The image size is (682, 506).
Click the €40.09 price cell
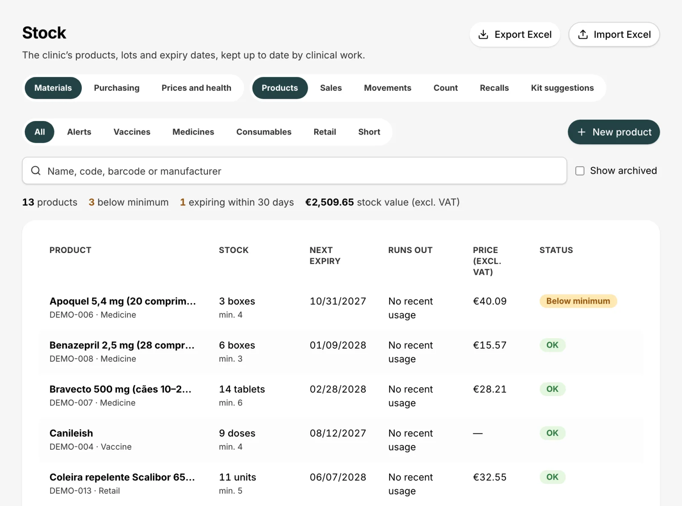pos(490,301)
